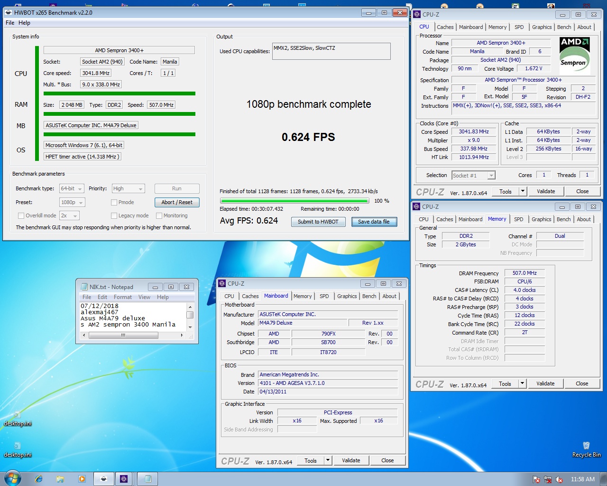Select the lower desktop.ini desktop file
607x486 pixels.
18,450
